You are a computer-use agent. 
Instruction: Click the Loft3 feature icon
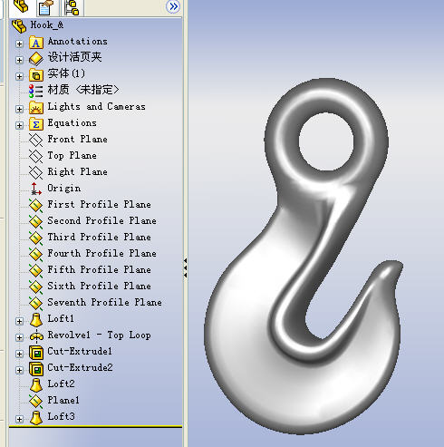[x=36, y=418]
